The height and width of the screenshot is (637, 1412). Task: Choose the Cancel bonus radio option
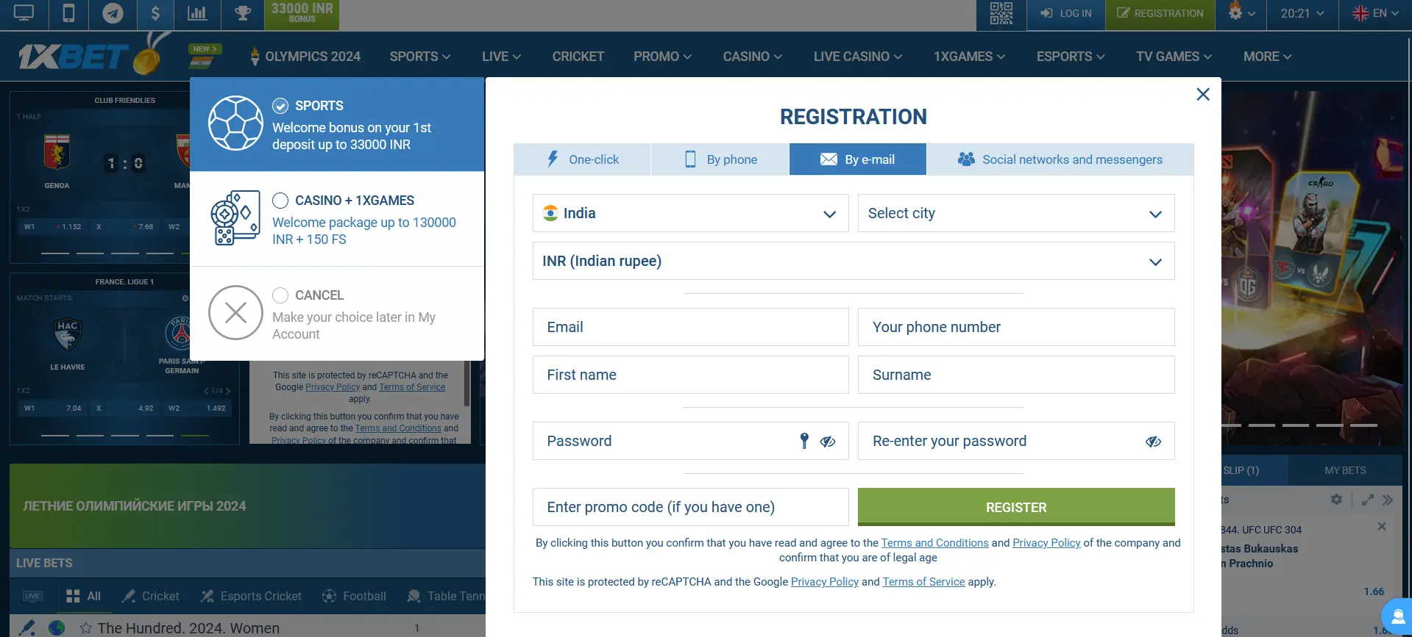[280, 295]
